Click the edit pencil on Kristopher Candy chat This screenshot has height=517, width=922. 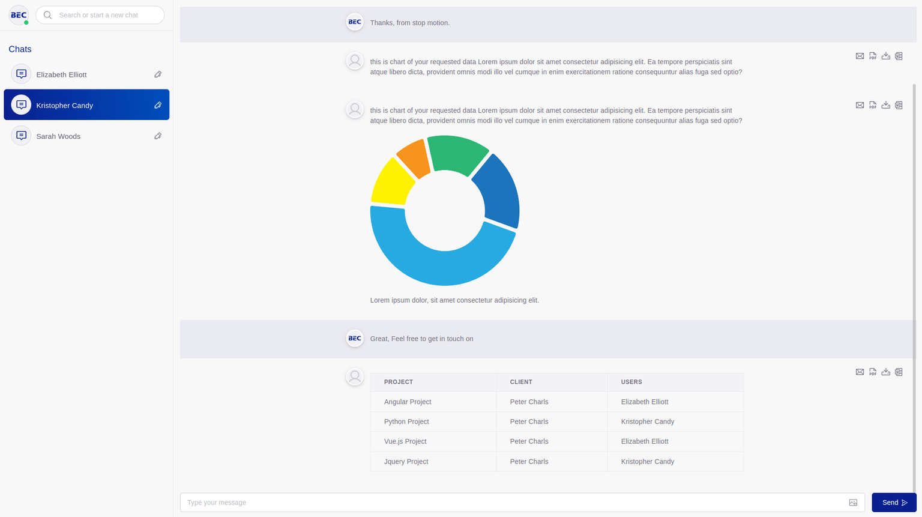point(158,105)
